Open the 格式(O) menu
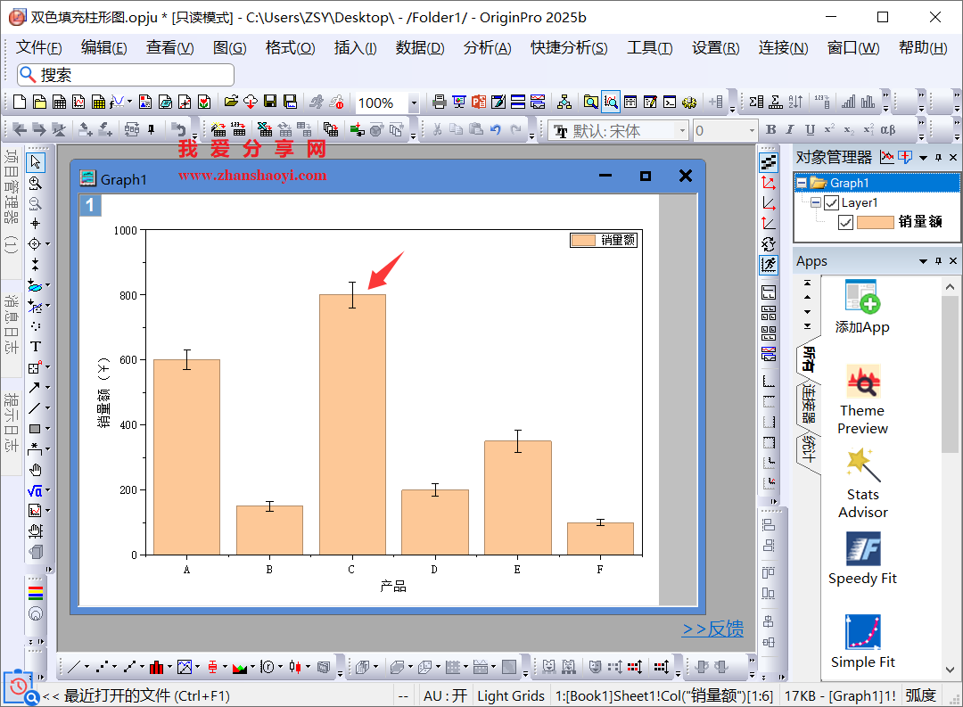963x707 pixels. [x=290, y=48]
